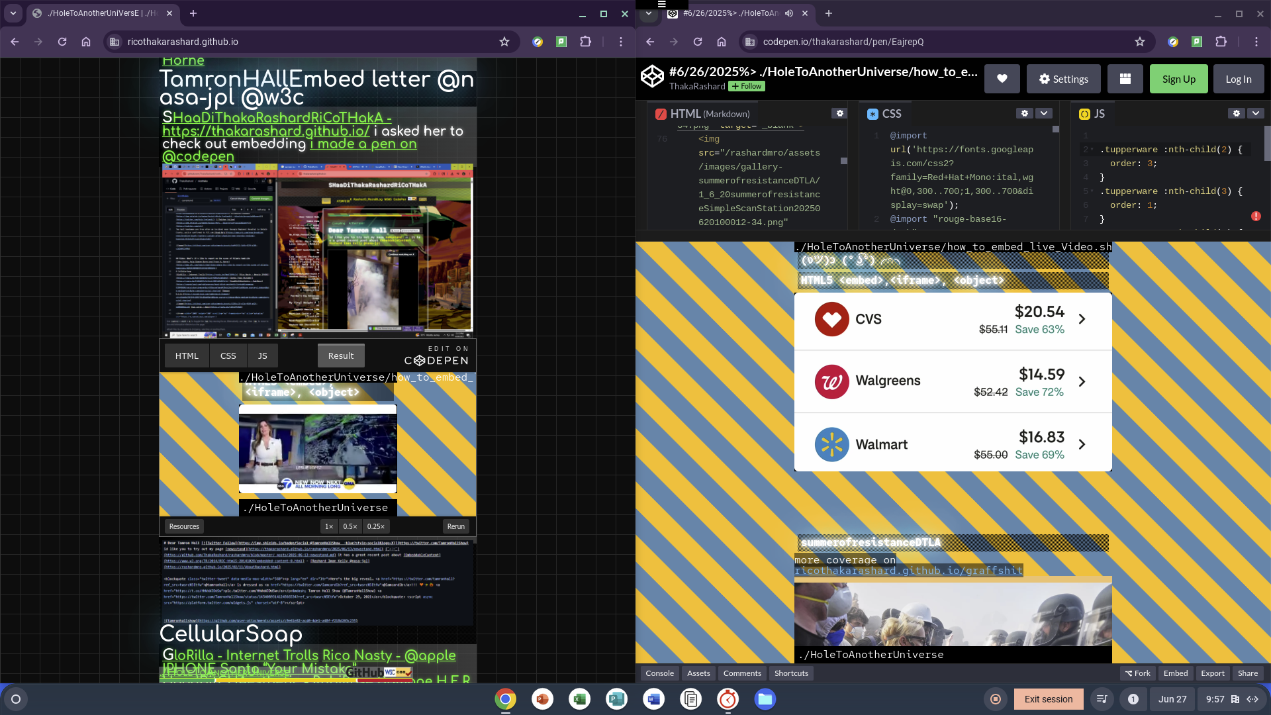This screenshot has height=715, width=1271.
Task: Open Chrome from the shelf
Action: [x=505, y=699]
